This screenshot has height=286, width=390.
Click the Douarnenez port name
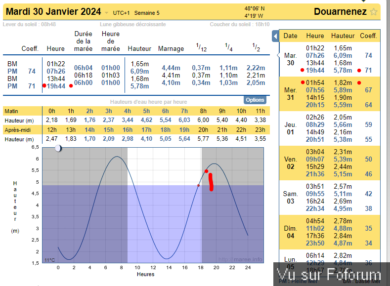[340, 12]
